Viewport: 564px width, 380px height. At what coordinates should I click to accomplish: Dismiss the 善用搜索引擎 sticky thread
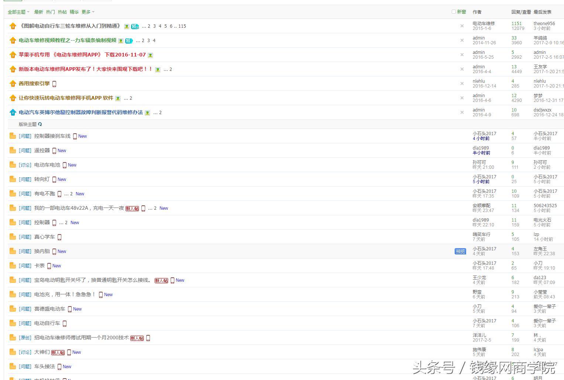[462, 83]
